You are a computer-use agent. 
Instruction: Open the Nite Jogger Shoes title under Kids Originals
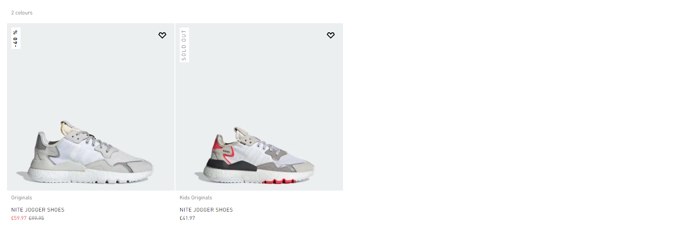pyautogui.click(x=207, y=210)
